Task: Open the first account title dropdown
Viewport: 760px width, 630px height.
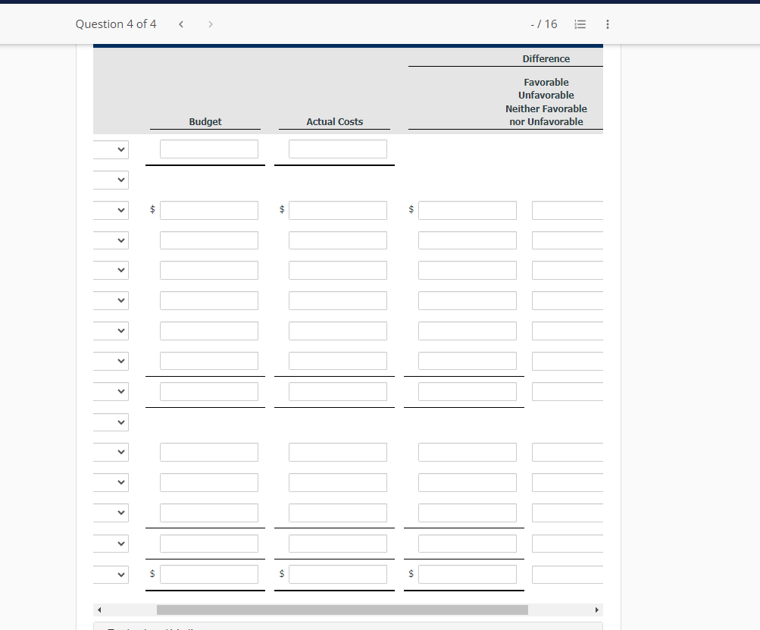Action: click(x=111, y=149)
